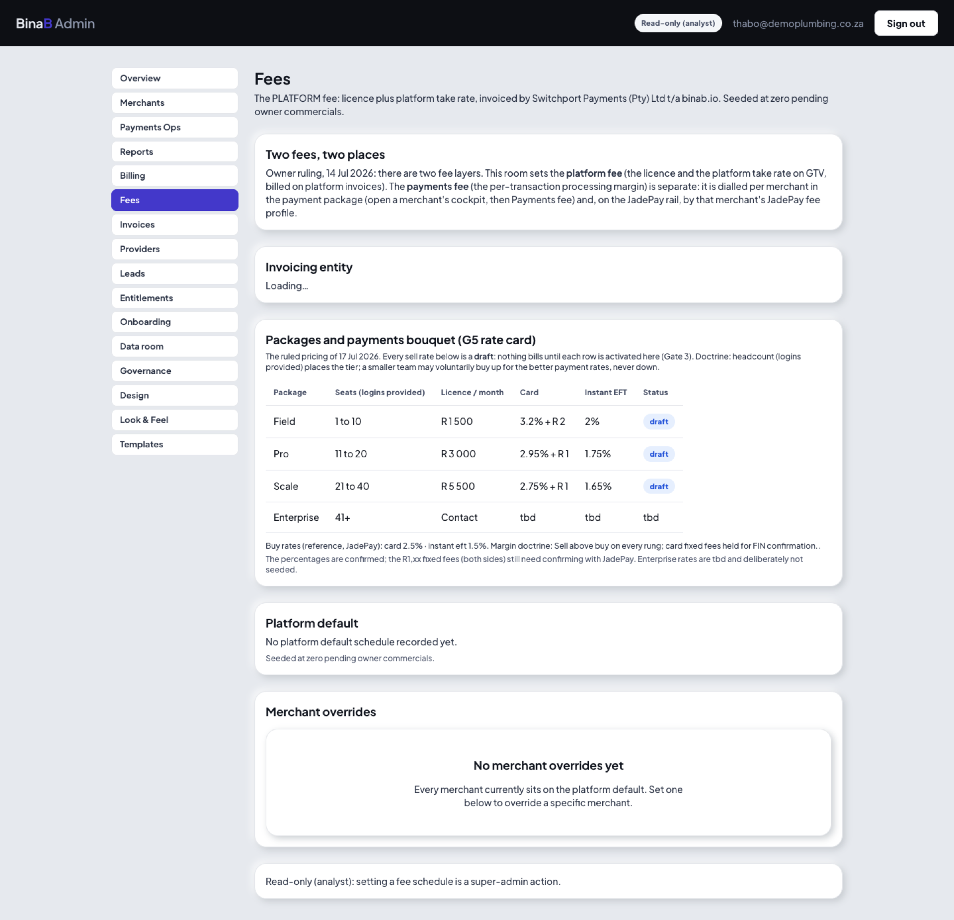Select Look & Feel nav item
954x920 pixels.
tap(174, 420)
